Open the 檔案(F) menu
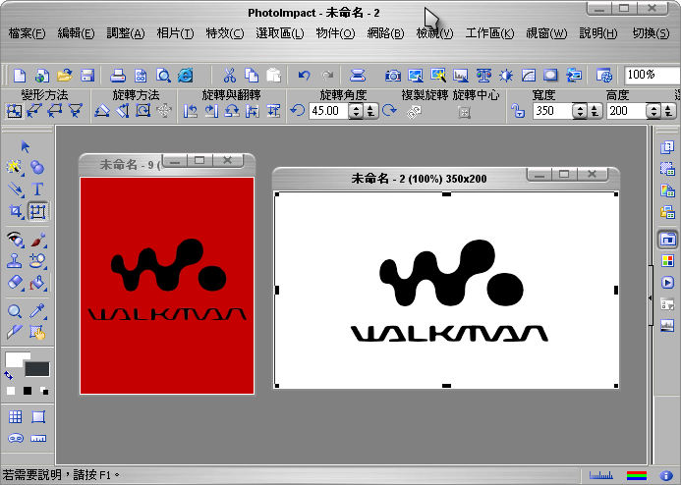 pos(27,33)
